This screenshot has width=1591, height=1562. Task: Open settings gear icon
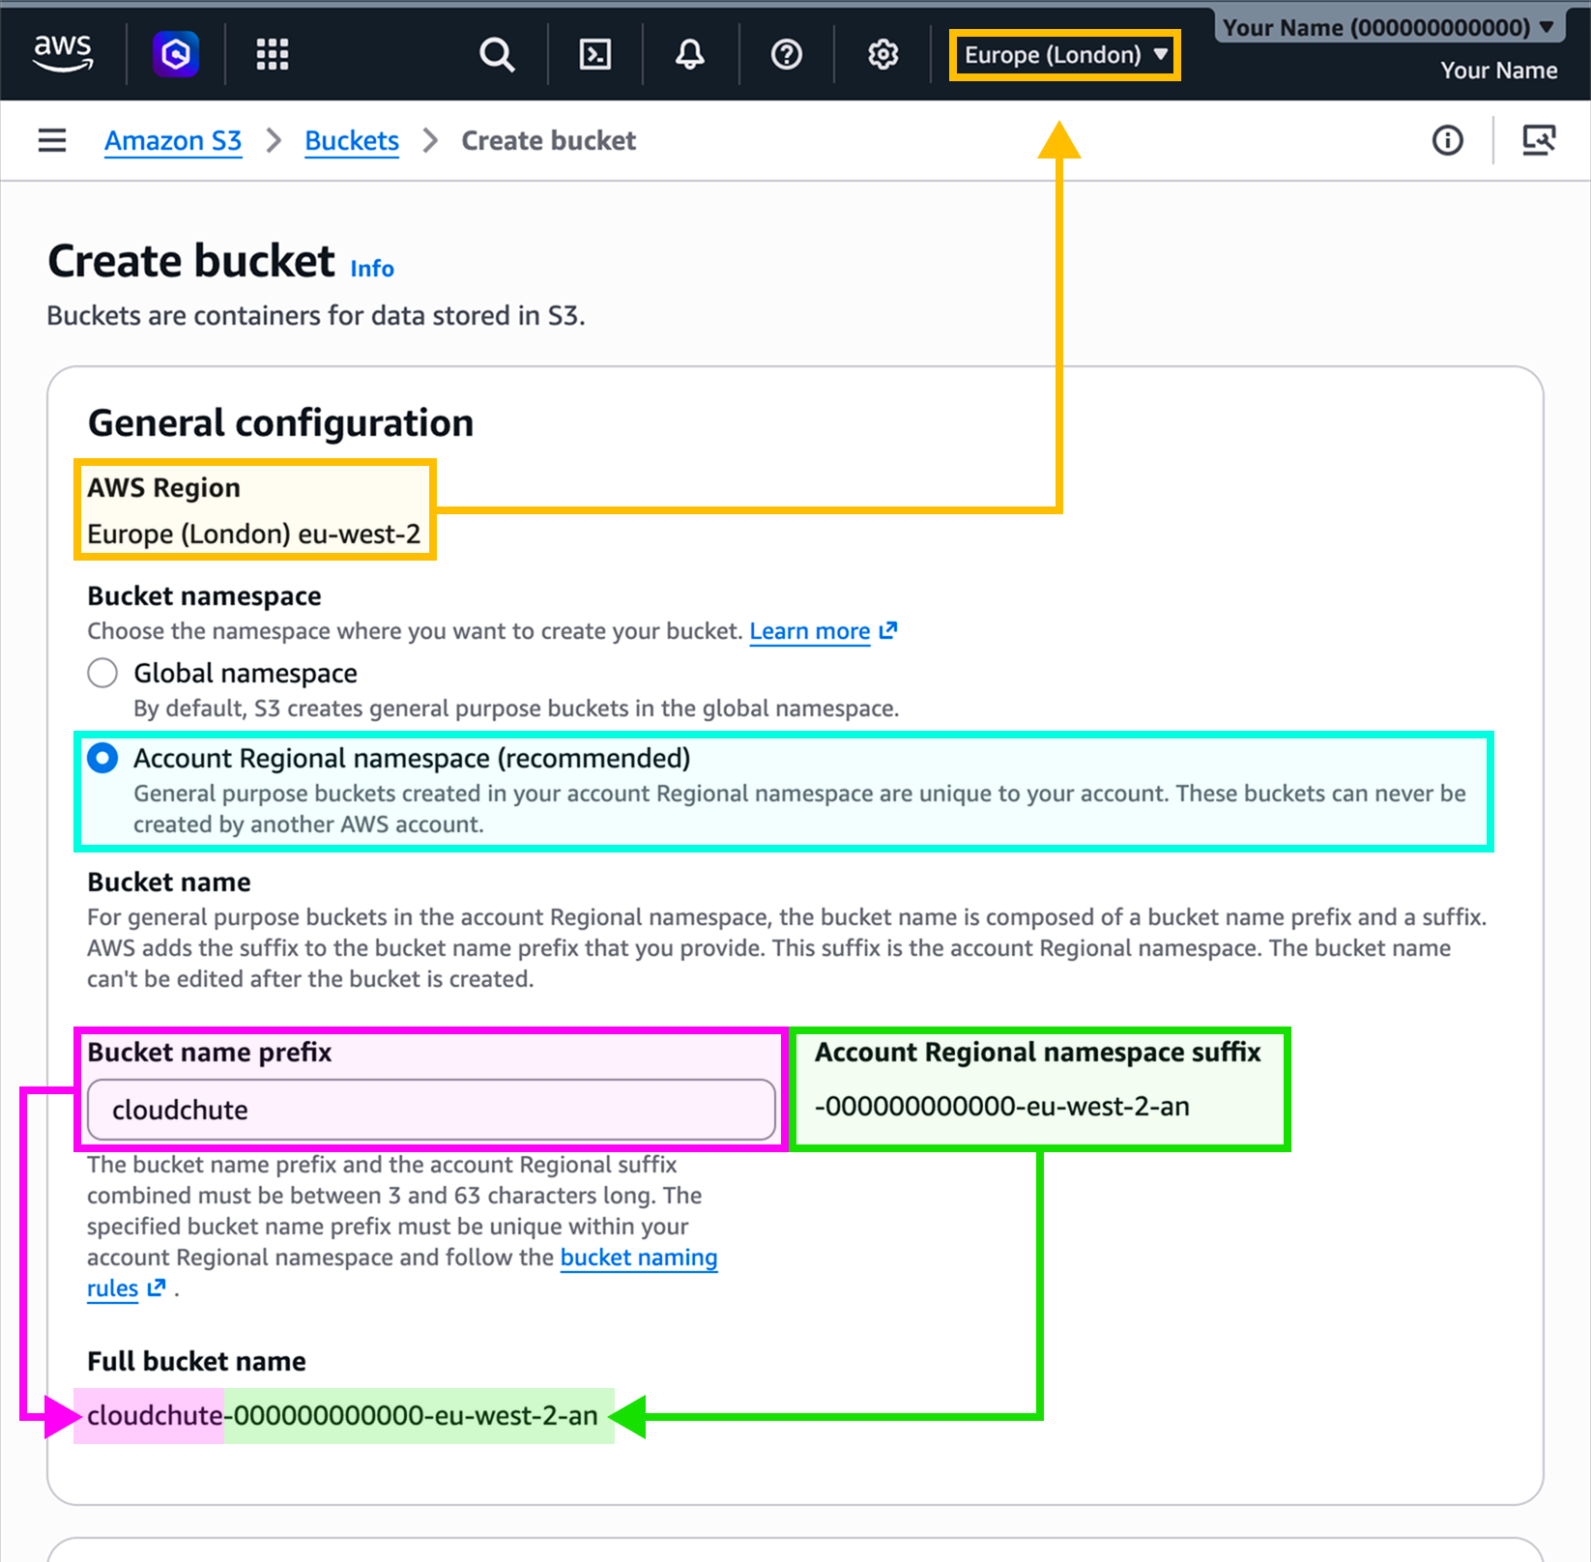[882, 54]
